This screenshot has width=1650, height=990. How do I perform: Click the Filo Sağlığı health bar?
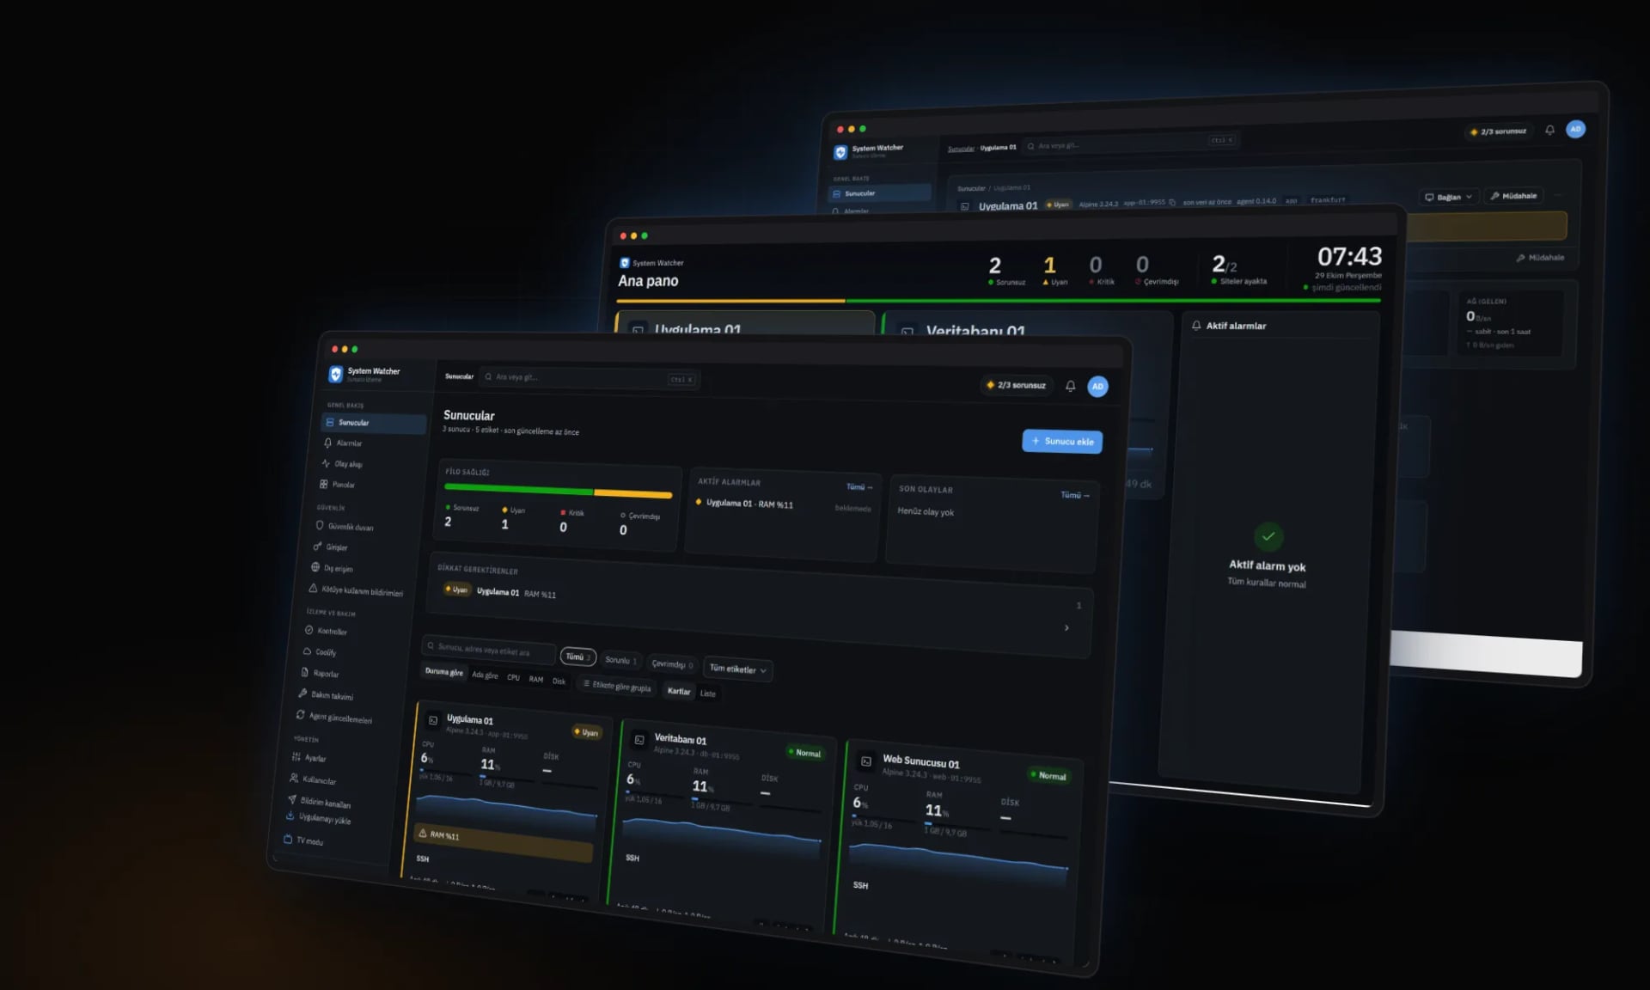[x=558, y=491]
